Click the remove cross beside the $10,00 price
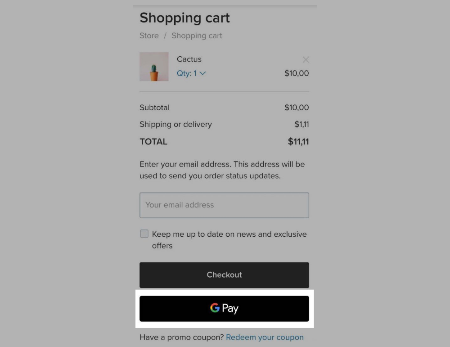 (306, 59)
